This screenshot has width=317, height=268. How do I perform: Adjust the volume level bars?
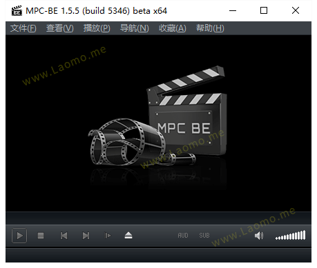click(290, 236)
